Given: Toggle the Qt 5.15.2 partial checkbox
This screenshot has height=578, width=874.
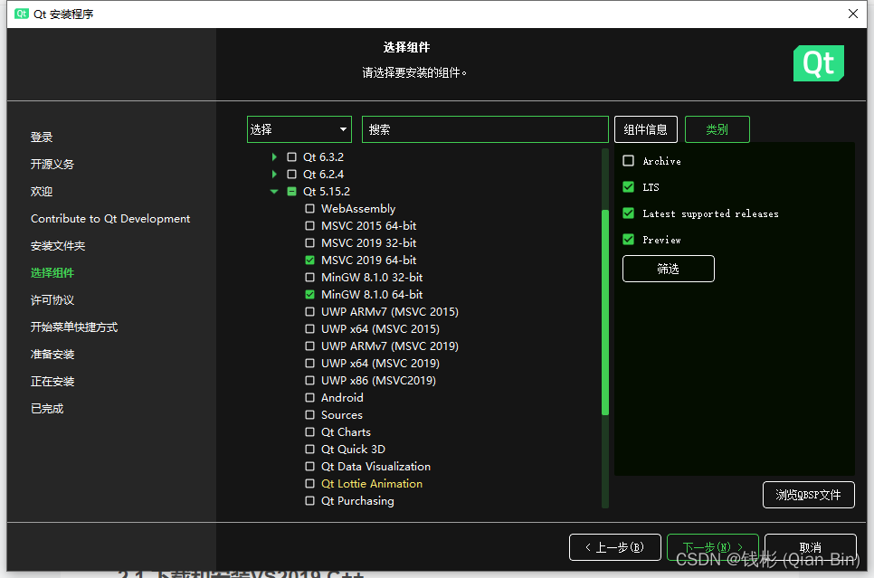Looking at the screenshot, I should (x=291, y=192).
